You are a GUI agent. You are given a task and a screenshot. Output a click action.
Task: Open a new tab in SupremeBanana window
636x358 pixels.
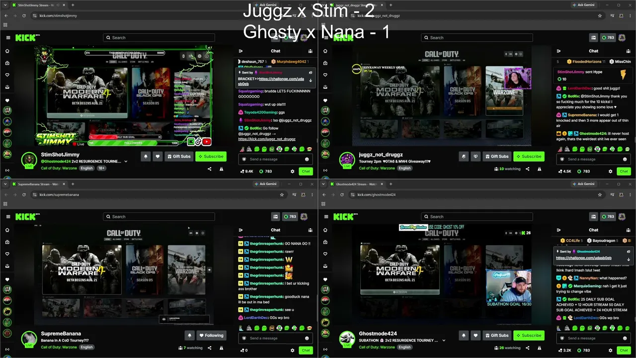[73, 184]
